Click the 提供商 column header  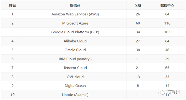click(x=75, y=6)
